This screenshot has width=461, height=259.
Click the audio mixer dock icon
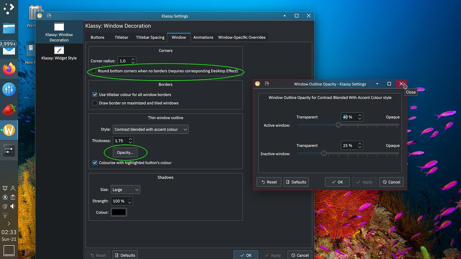point(9,89)
